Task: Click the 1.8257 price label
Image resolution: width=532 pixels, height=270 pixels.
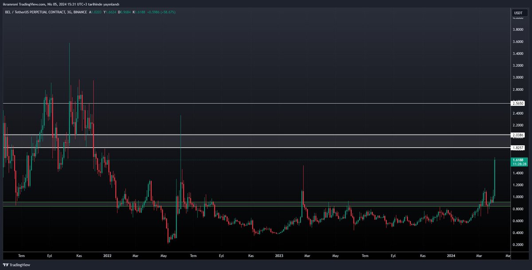Action: pos(518,147)
